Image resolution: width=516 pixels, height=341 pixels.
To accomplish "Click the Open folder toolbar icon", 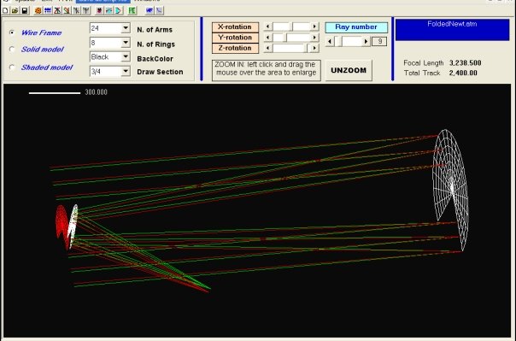I will click(15, 10).
